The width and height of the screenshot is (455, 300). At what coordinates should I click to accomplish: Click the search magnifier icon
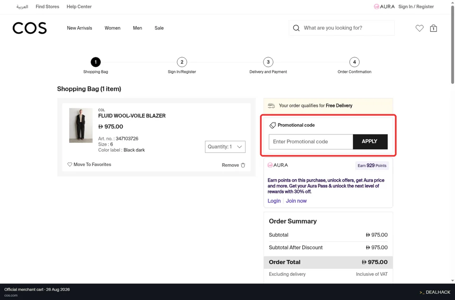point(296,28)
